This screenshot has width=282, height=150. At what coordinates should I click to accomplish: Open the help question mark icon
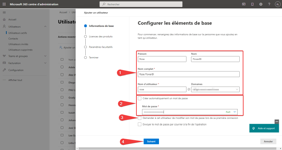pos(269,4)
